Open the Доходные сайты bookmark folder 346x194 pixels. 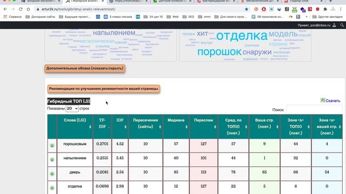coord(40,17)
